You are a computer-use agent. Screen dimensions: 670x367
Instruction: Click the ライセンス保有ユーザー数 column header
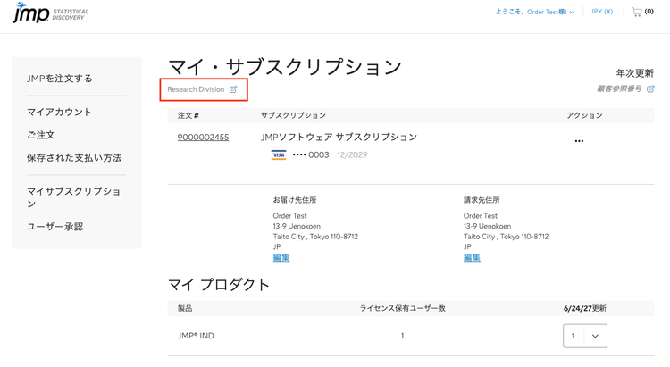403,308
